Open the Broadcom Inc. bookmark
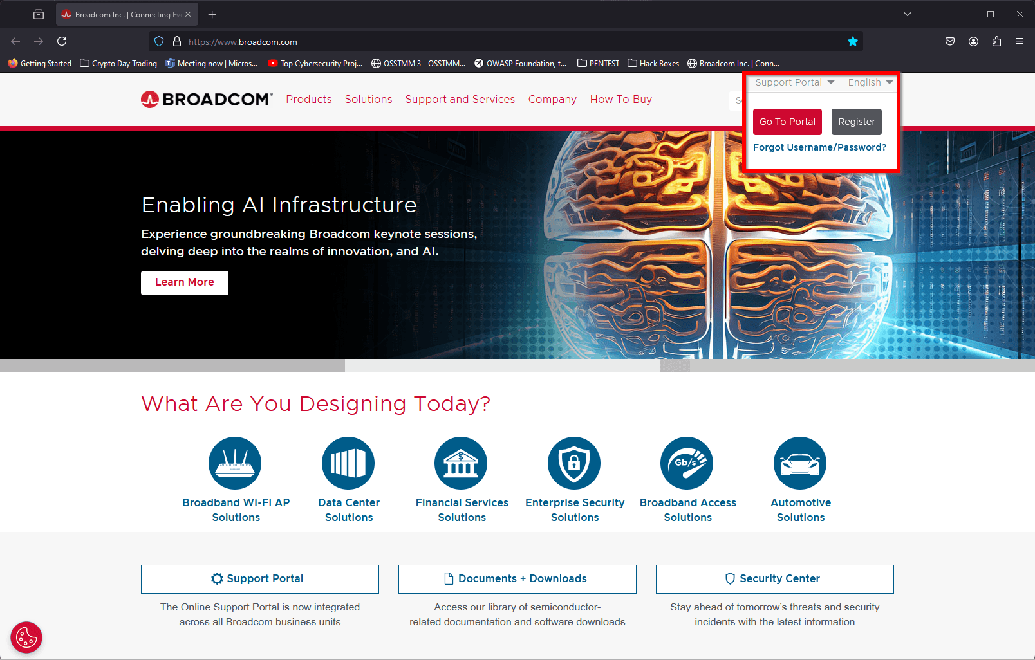 click(733, 63)
